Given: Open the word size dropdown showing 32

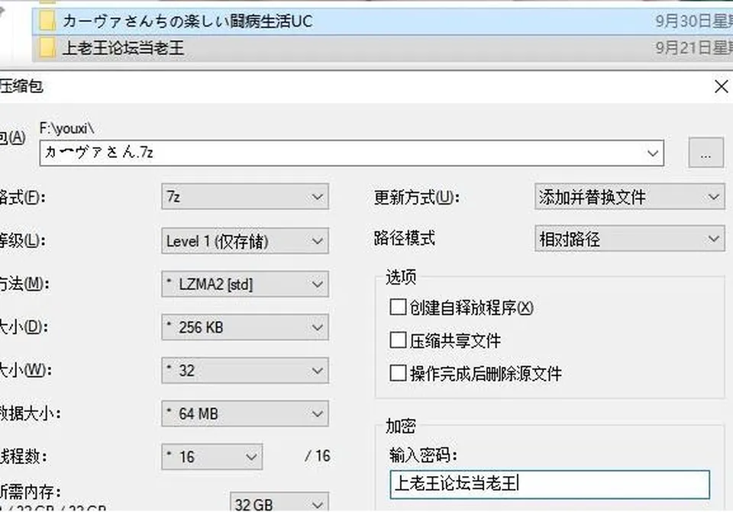Looking at the screenshot, I should click(x=245, y=370).
